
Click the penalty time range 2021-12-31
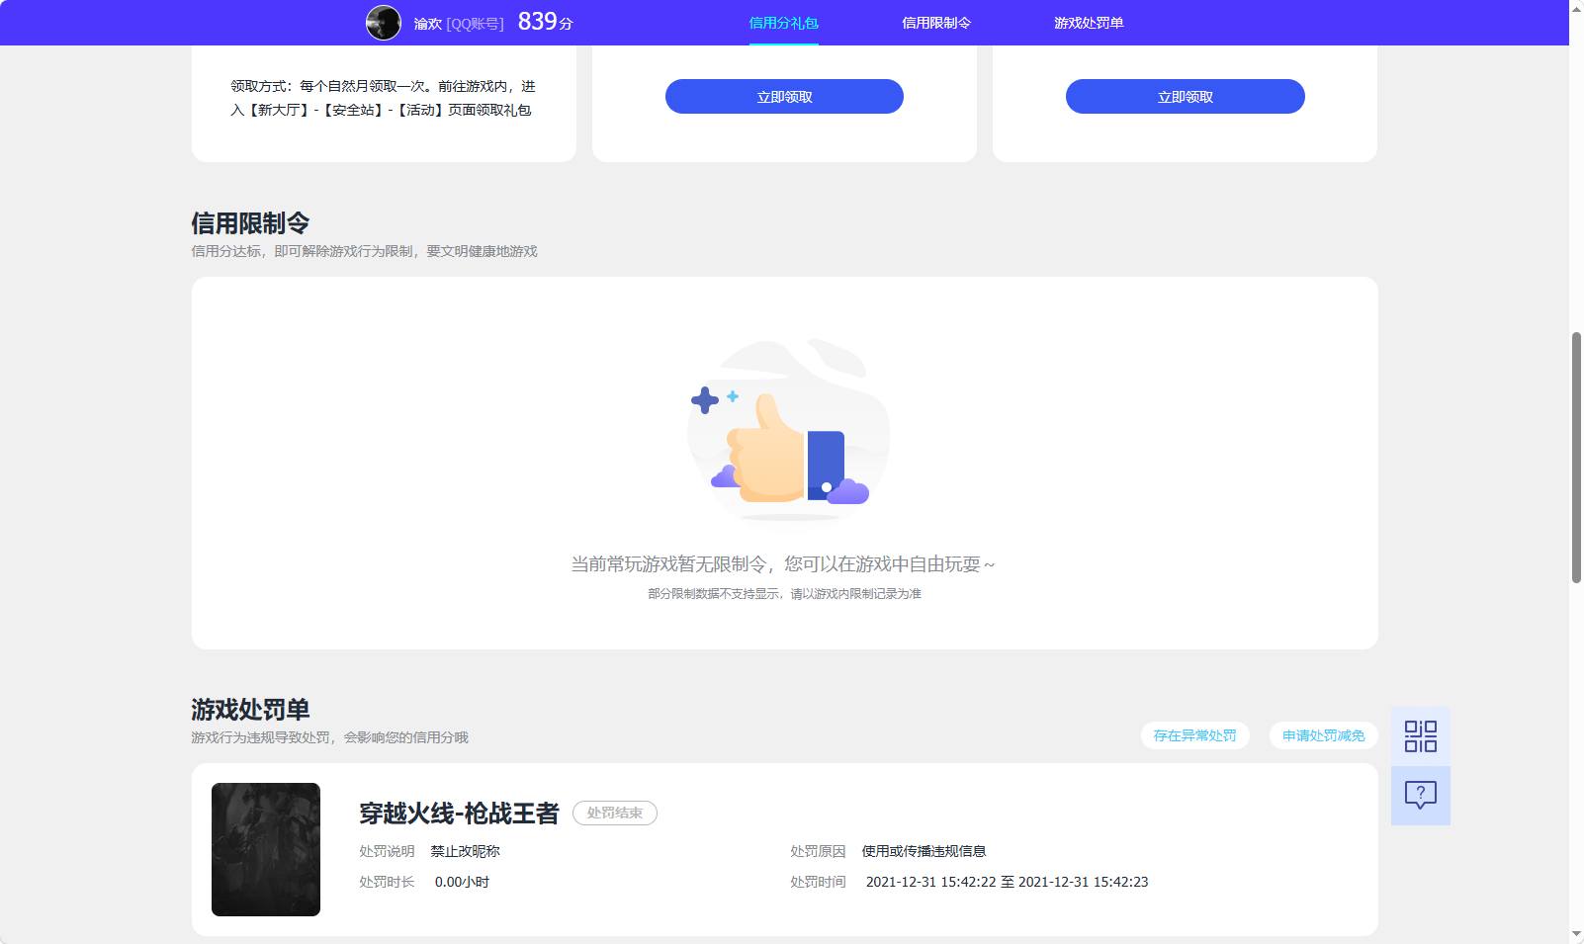click(1007, 882)
